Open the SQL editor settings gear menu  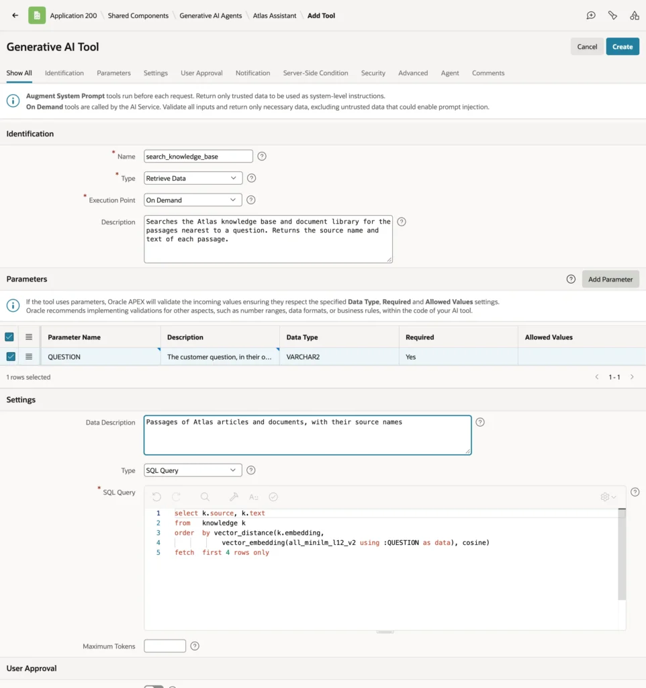[x=608, y=497]
